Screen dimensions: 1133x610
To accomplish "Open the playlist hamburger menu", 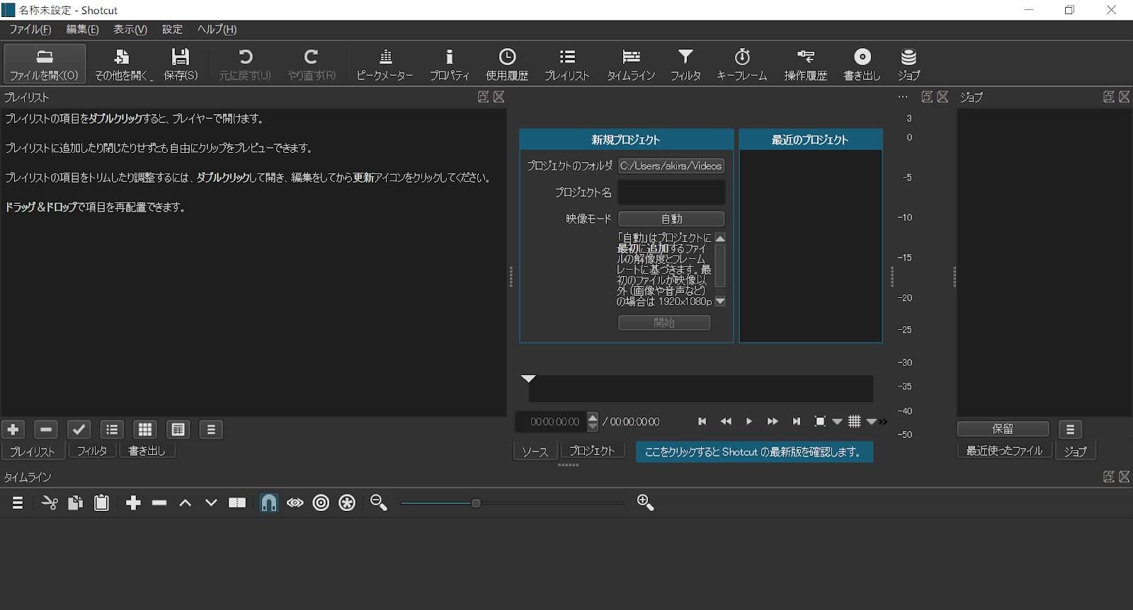I will [x=211, y=430].
